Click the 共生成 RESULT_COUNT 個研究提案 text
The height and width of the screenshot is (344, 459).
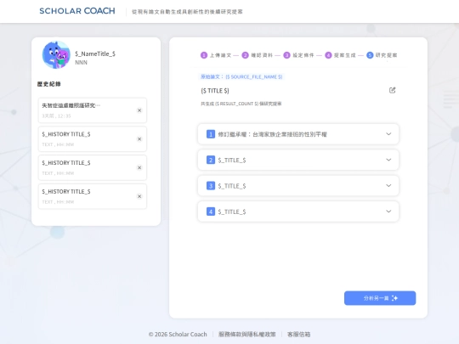(241, 104)
